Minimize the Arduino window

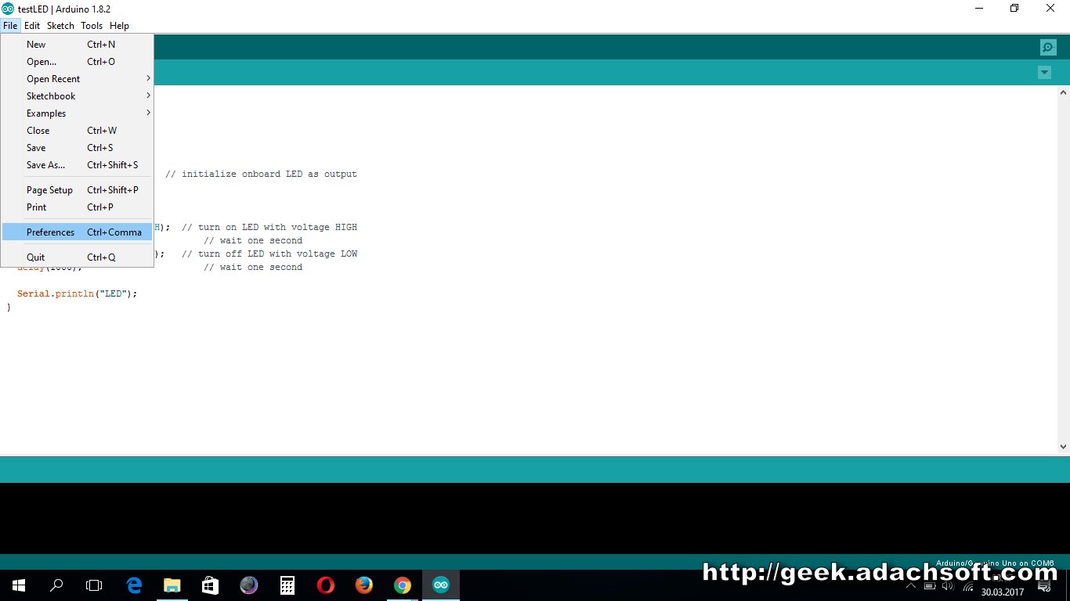pos(978,9)
